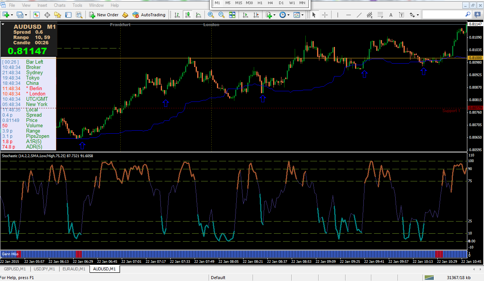This screenshot has height=281, width=484.
Task: Click the 31367/18 kb connection status
Action: pyautogui.click(x=459, y=278)
